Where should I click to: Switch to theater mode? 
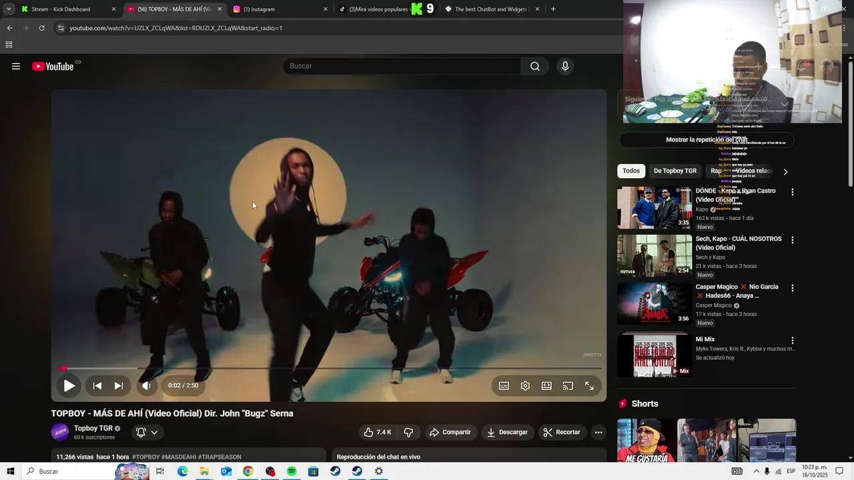[546, 385]
